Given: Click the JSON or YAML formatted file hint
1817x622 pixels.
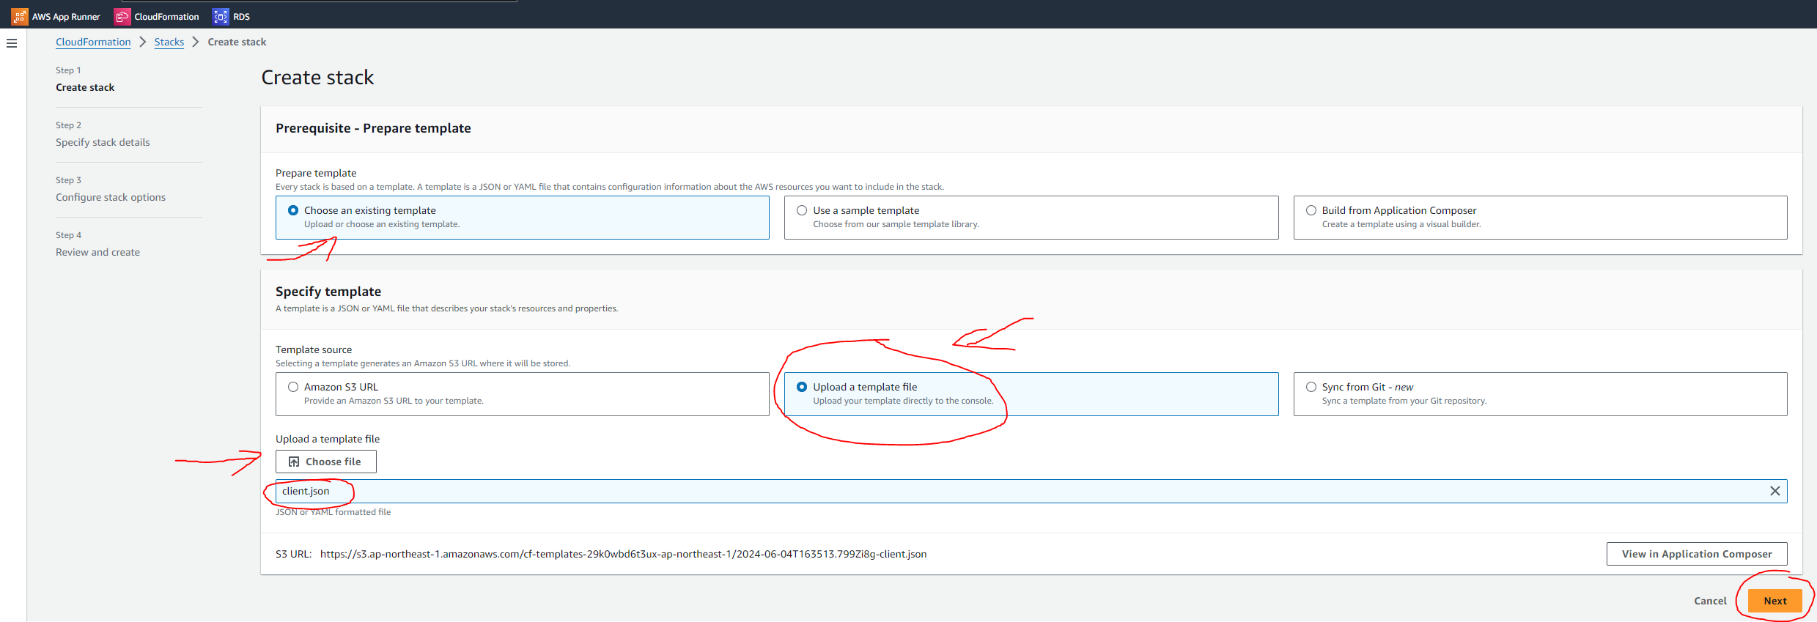Looking at the screenshot, I should tap(333, 512).
